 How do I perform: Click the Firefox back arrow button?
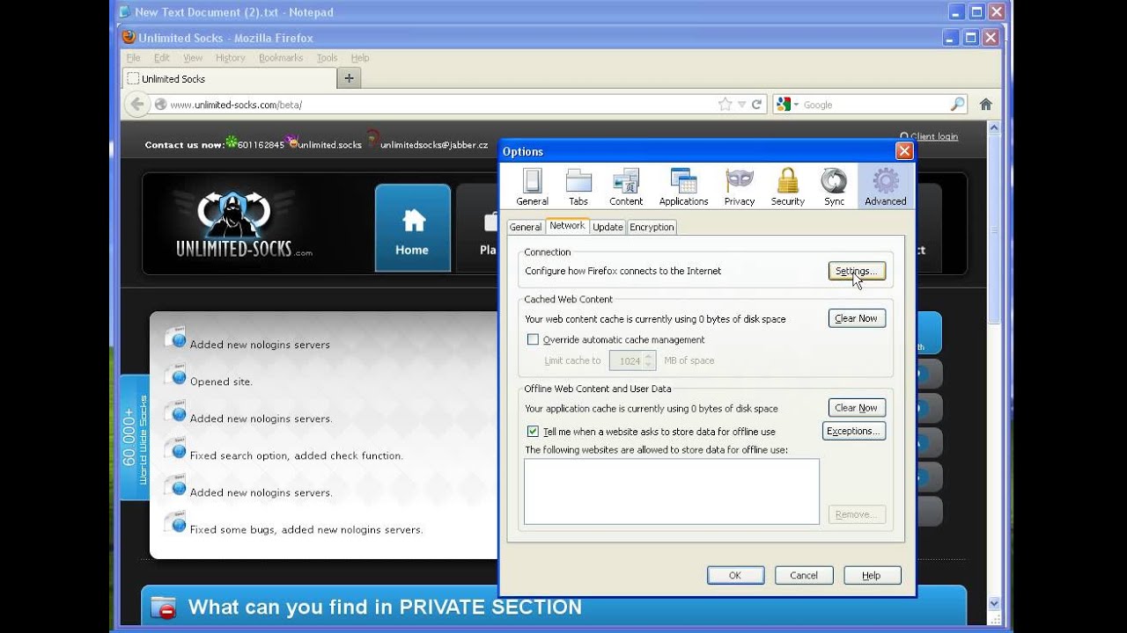click(136, 104)
